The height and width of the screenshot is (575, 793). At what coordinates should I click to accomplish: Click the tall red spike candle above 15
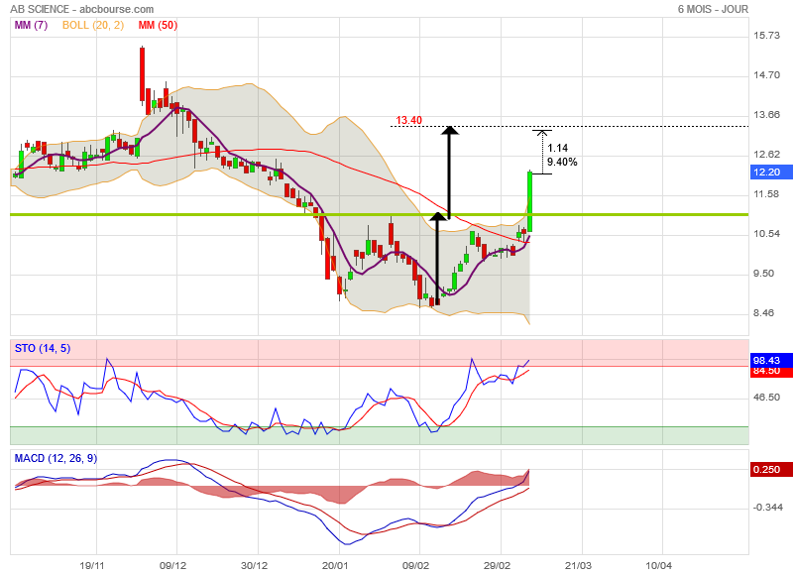(x=142, y=74)
